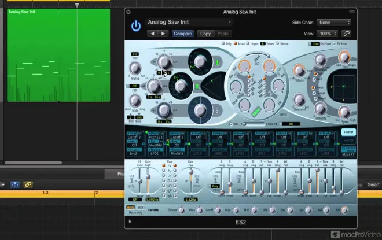Click oscillator 2 wave selector knob
This screenshot has height=240, width=382.
click(181, 86)
